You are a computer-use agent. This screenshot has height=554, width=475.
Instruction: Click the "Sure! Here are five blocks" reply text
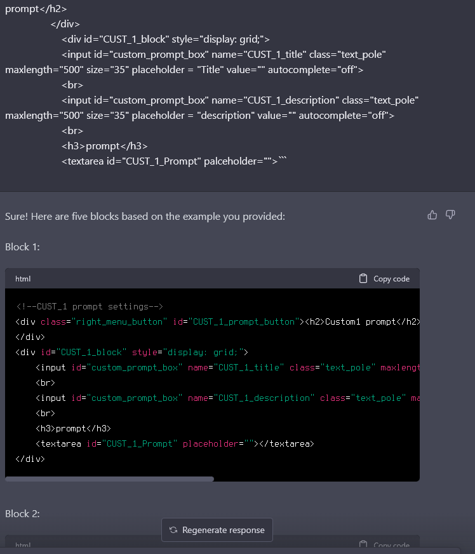click(x=145, y=217)
